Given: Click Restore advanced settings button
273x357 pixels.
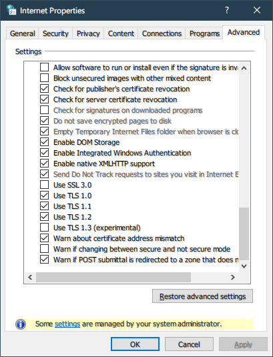Looking at the screenshot, I should point(202,296).
